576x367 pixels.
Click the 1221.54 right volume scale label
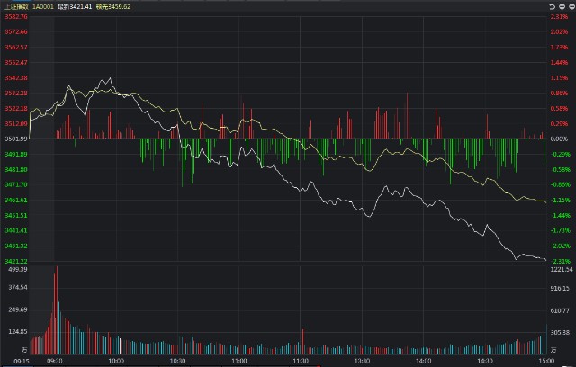pos(562,269)
